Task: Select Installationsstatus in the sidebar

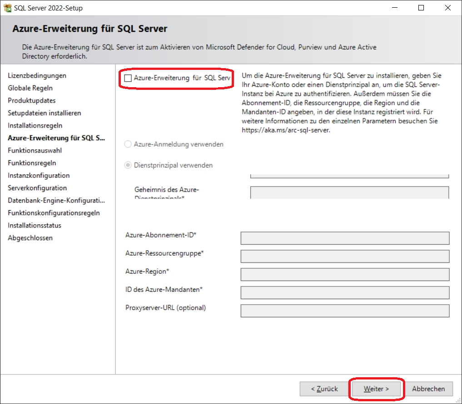Action: click(x=35, y=226)
